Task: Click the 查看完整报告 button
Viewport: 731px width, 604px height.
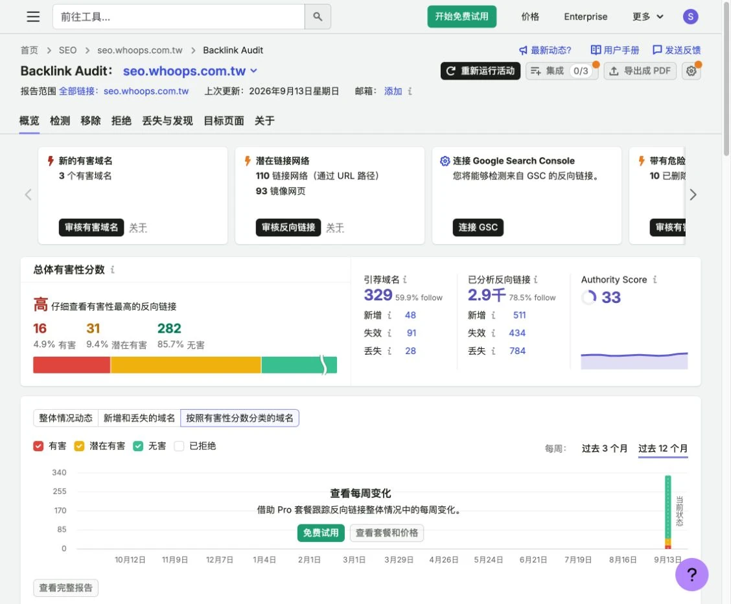Action: 65,588
